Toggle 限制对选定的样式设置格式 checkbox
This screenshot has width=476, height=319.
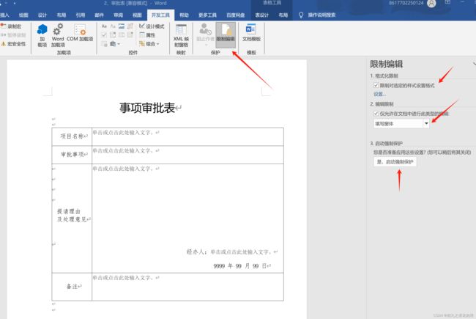pos(376,86)
